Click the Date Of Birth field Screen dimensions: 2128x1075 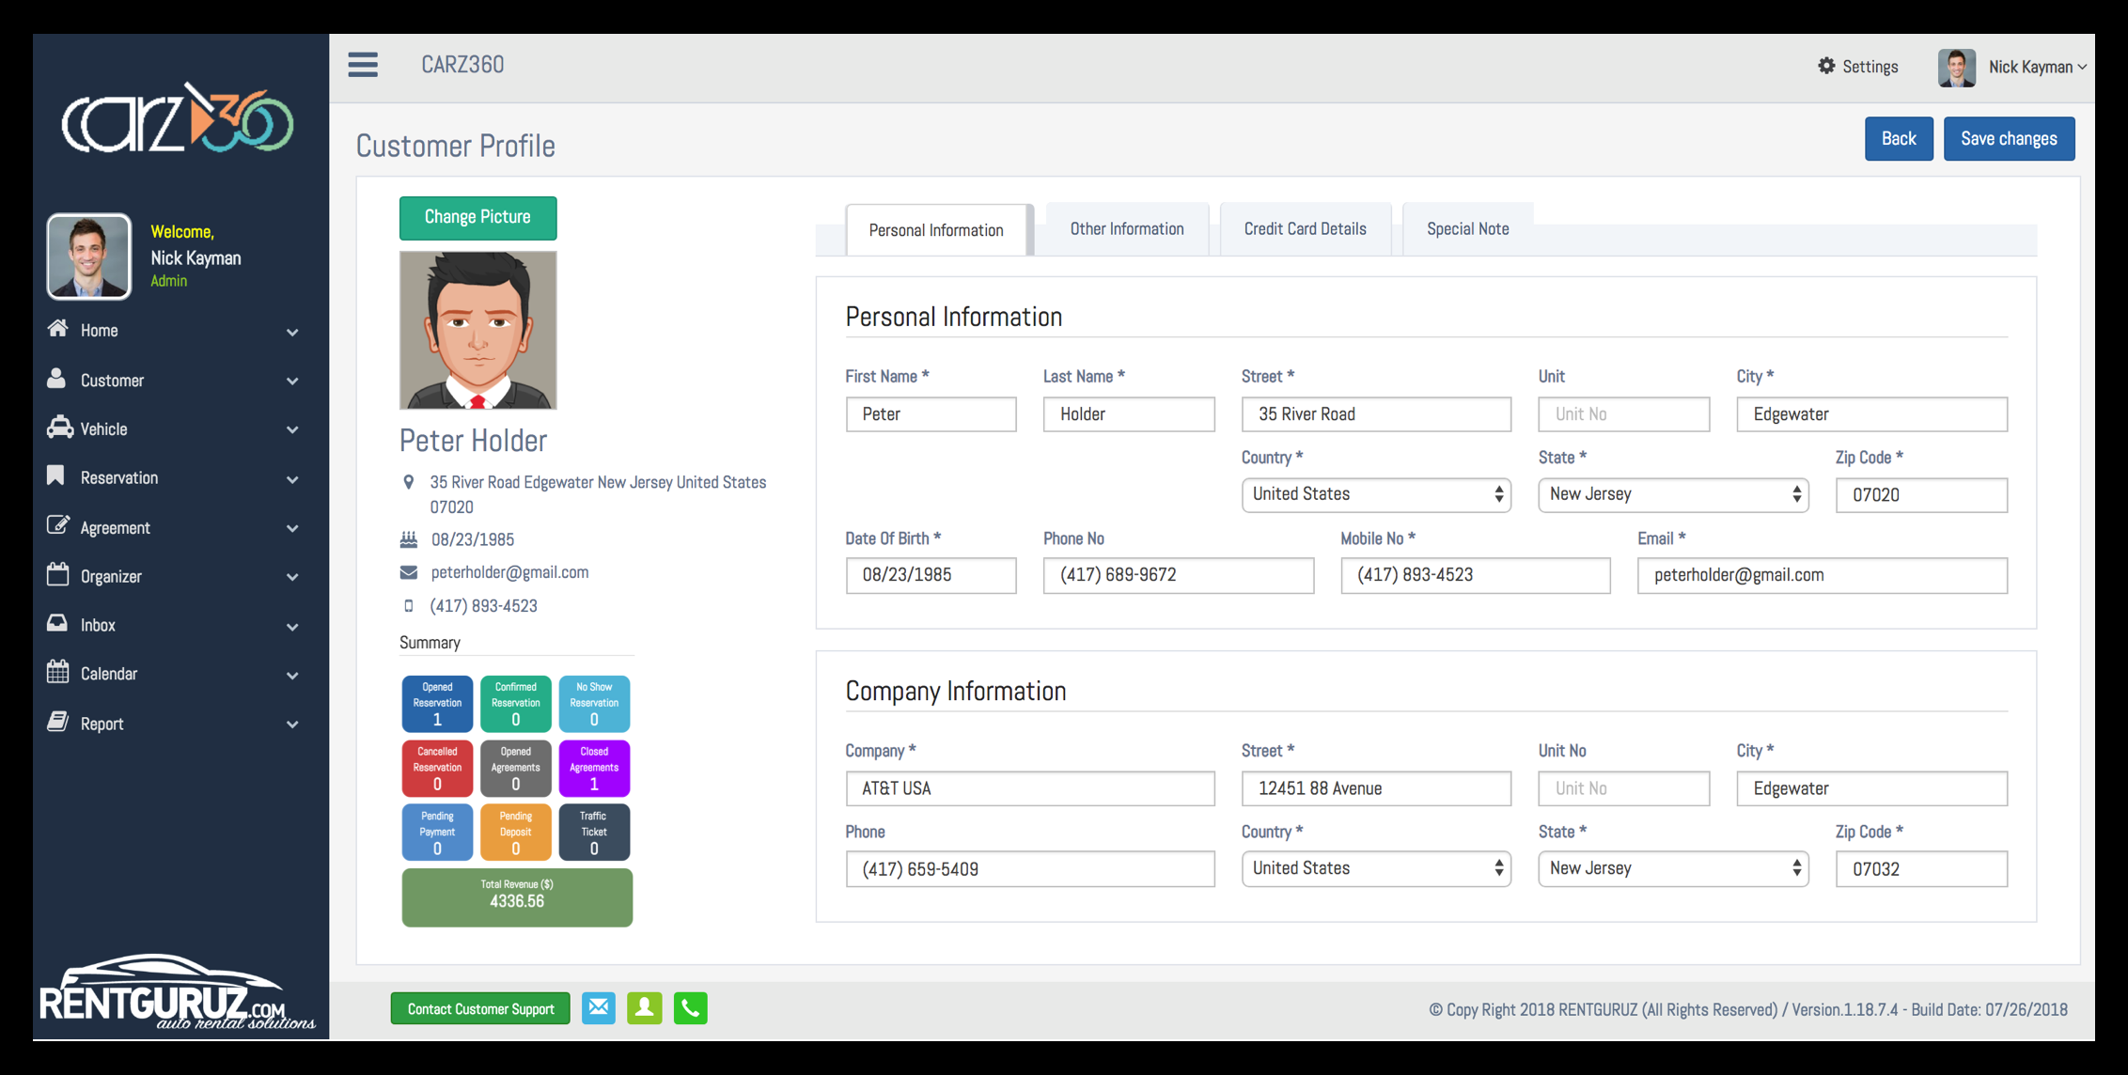tap(930, 575)
